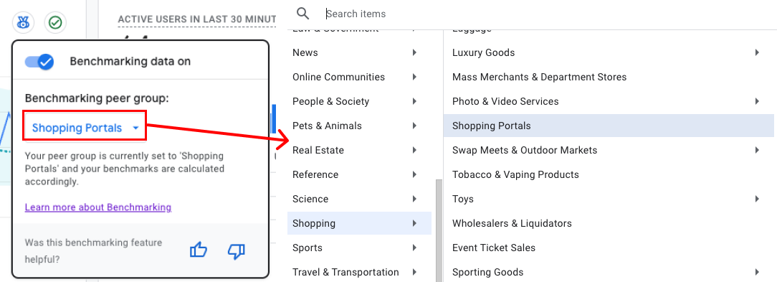Select the Shopping category
Viewport: 777px width, 282px height.
point(359,223)
